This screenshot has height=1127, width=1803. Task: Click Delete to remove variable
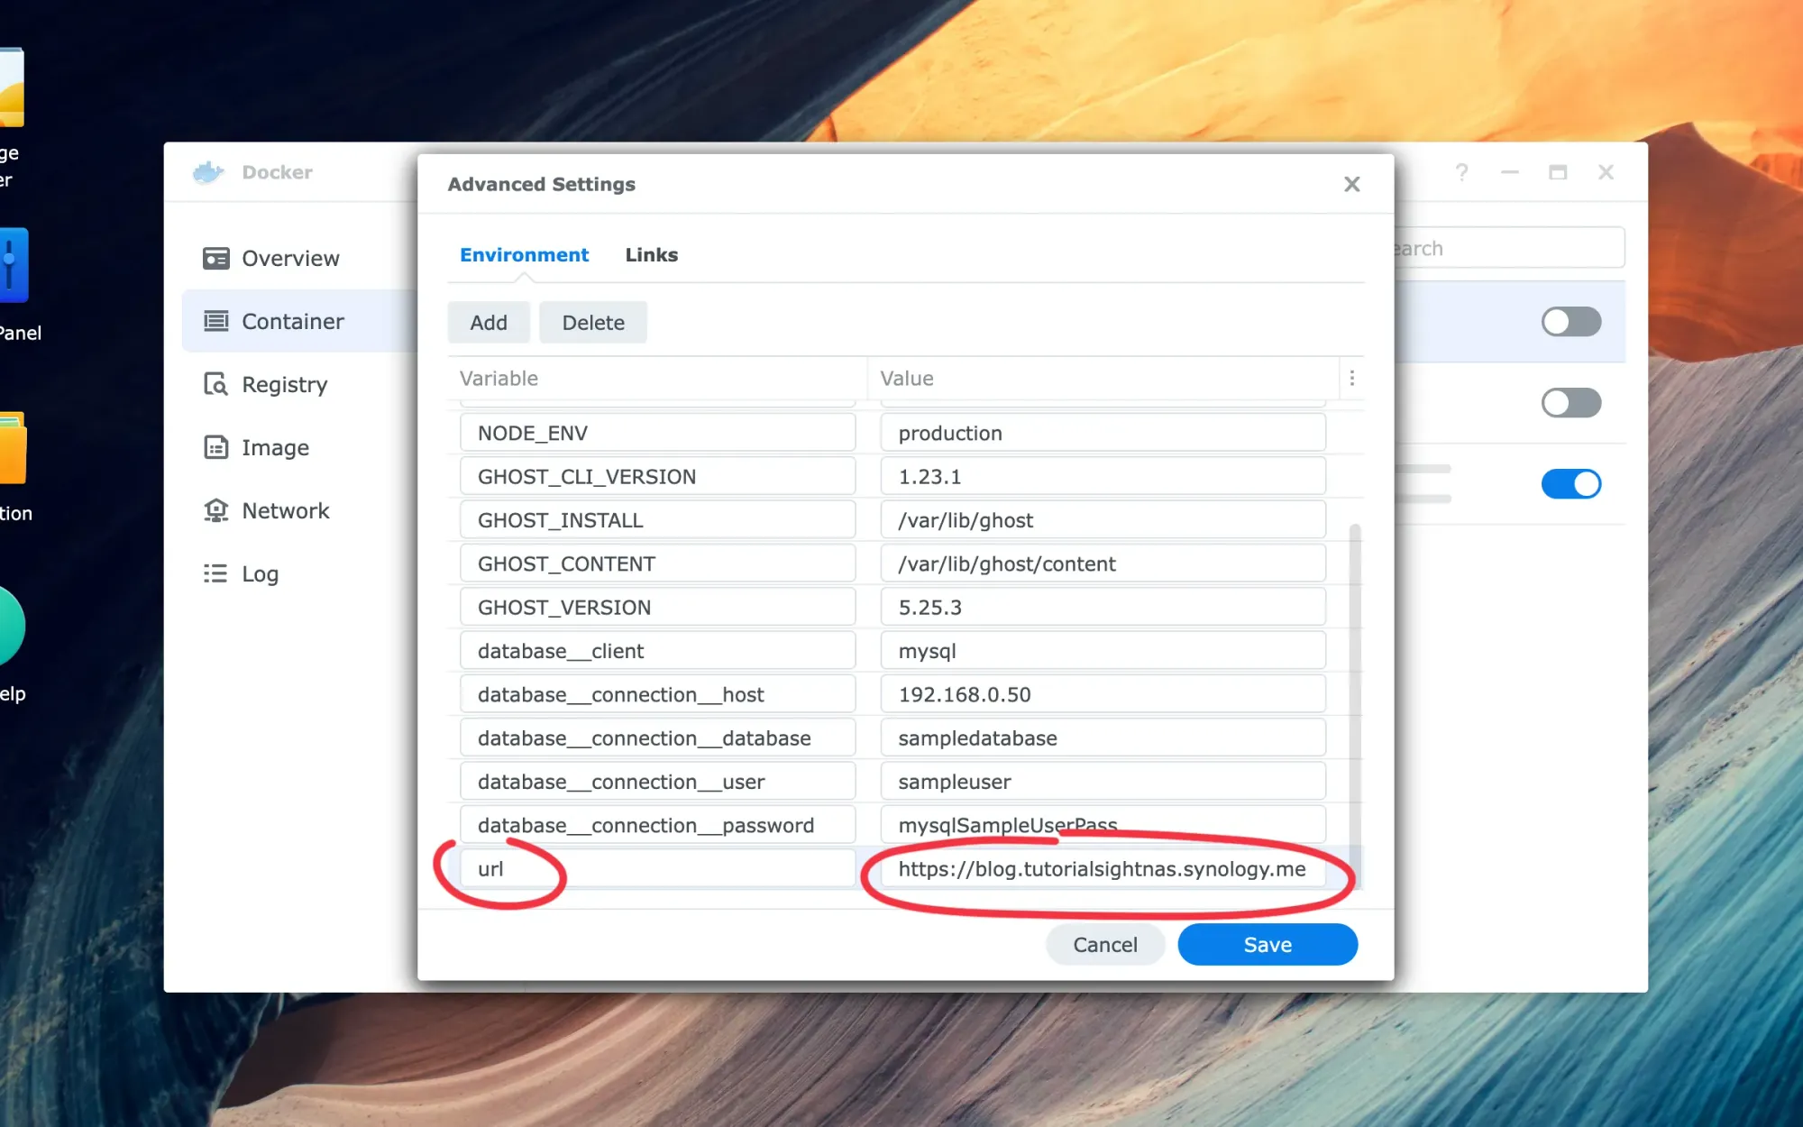tap(590, 322)
